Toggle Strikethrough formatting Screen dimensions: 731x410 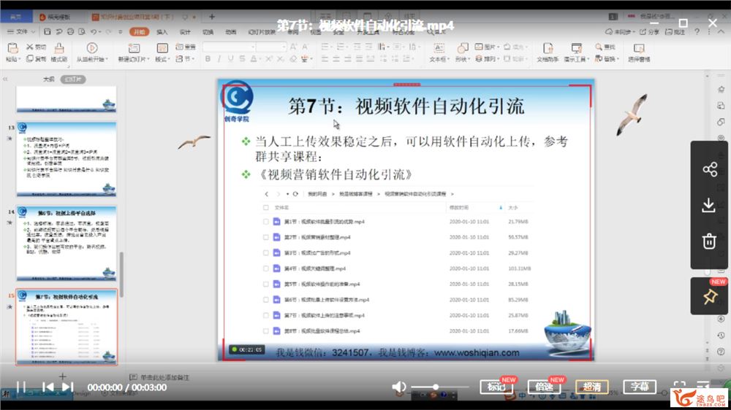(x=242, y=59)
